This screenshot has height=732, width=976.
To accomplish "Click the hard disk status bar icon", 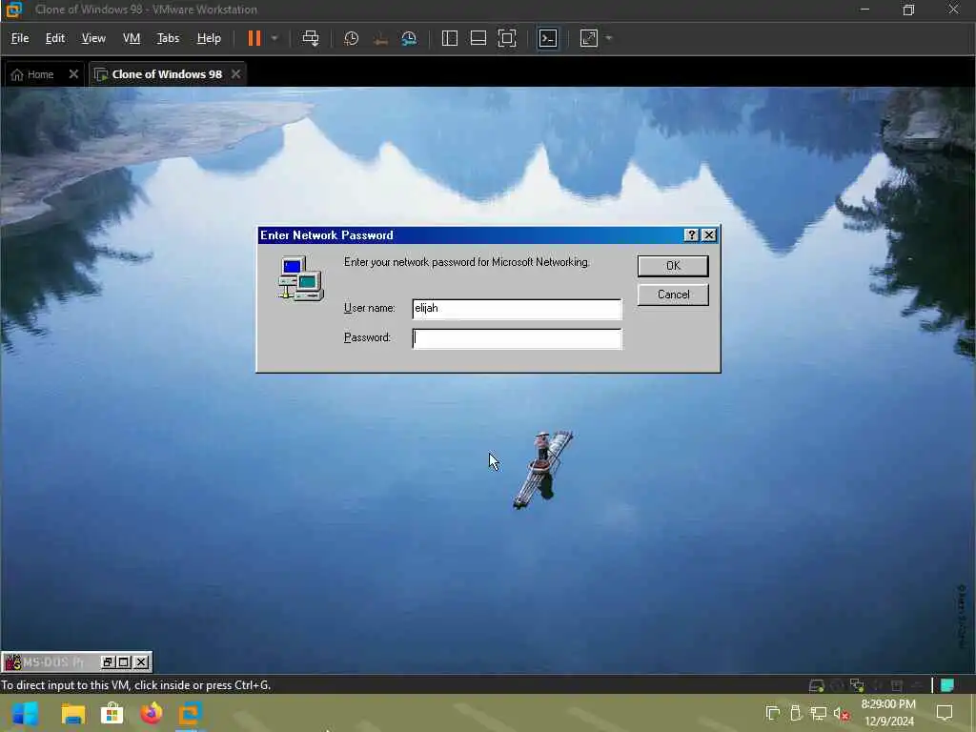I will point(816,685).
